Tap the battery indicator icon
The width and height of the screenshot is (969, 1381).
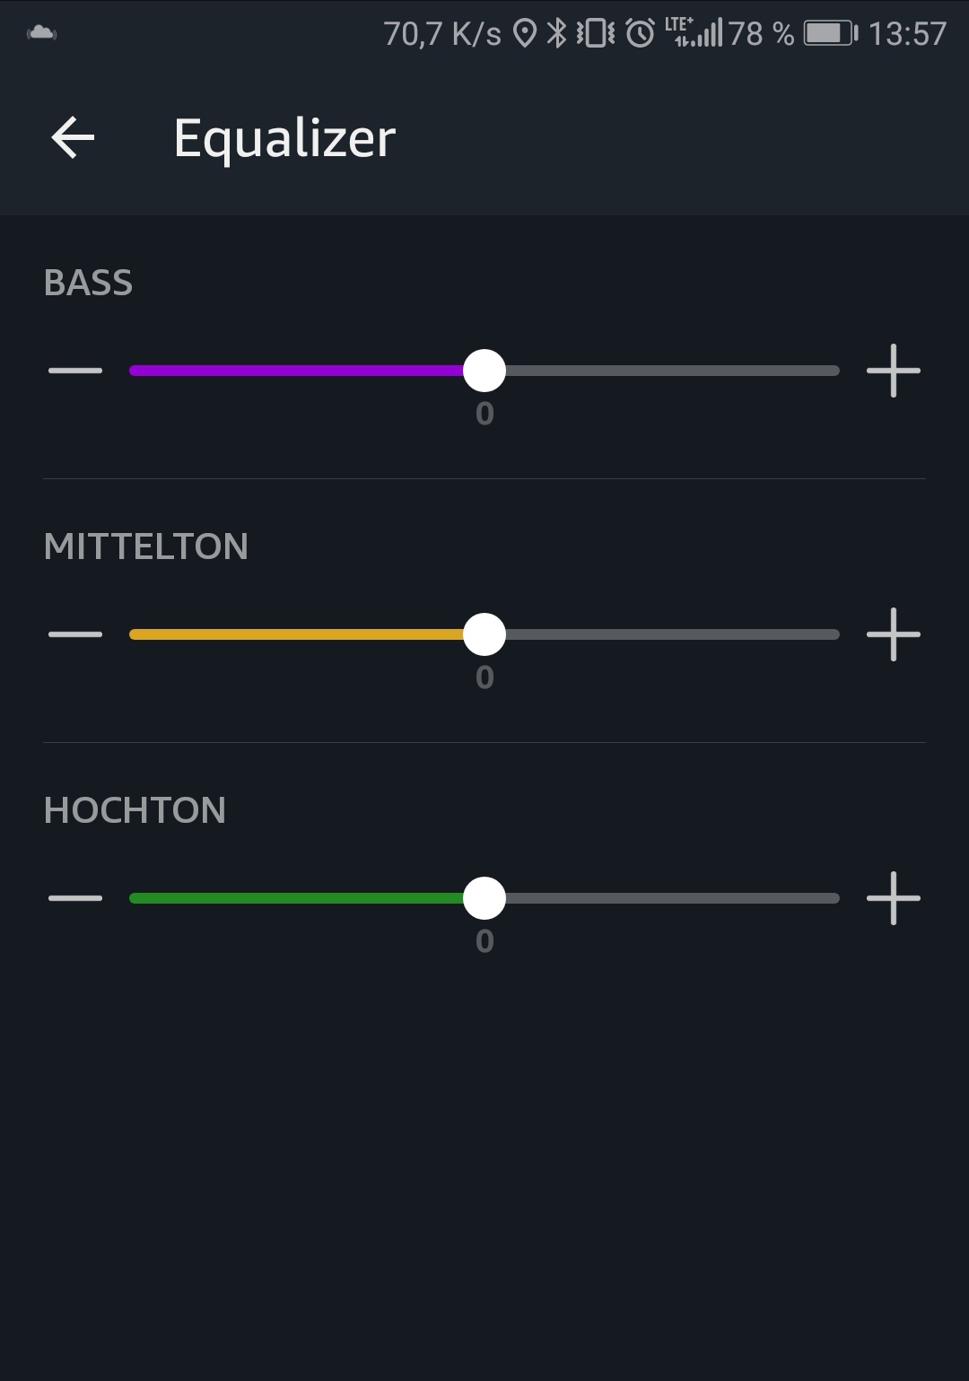[x=830, y=34]
